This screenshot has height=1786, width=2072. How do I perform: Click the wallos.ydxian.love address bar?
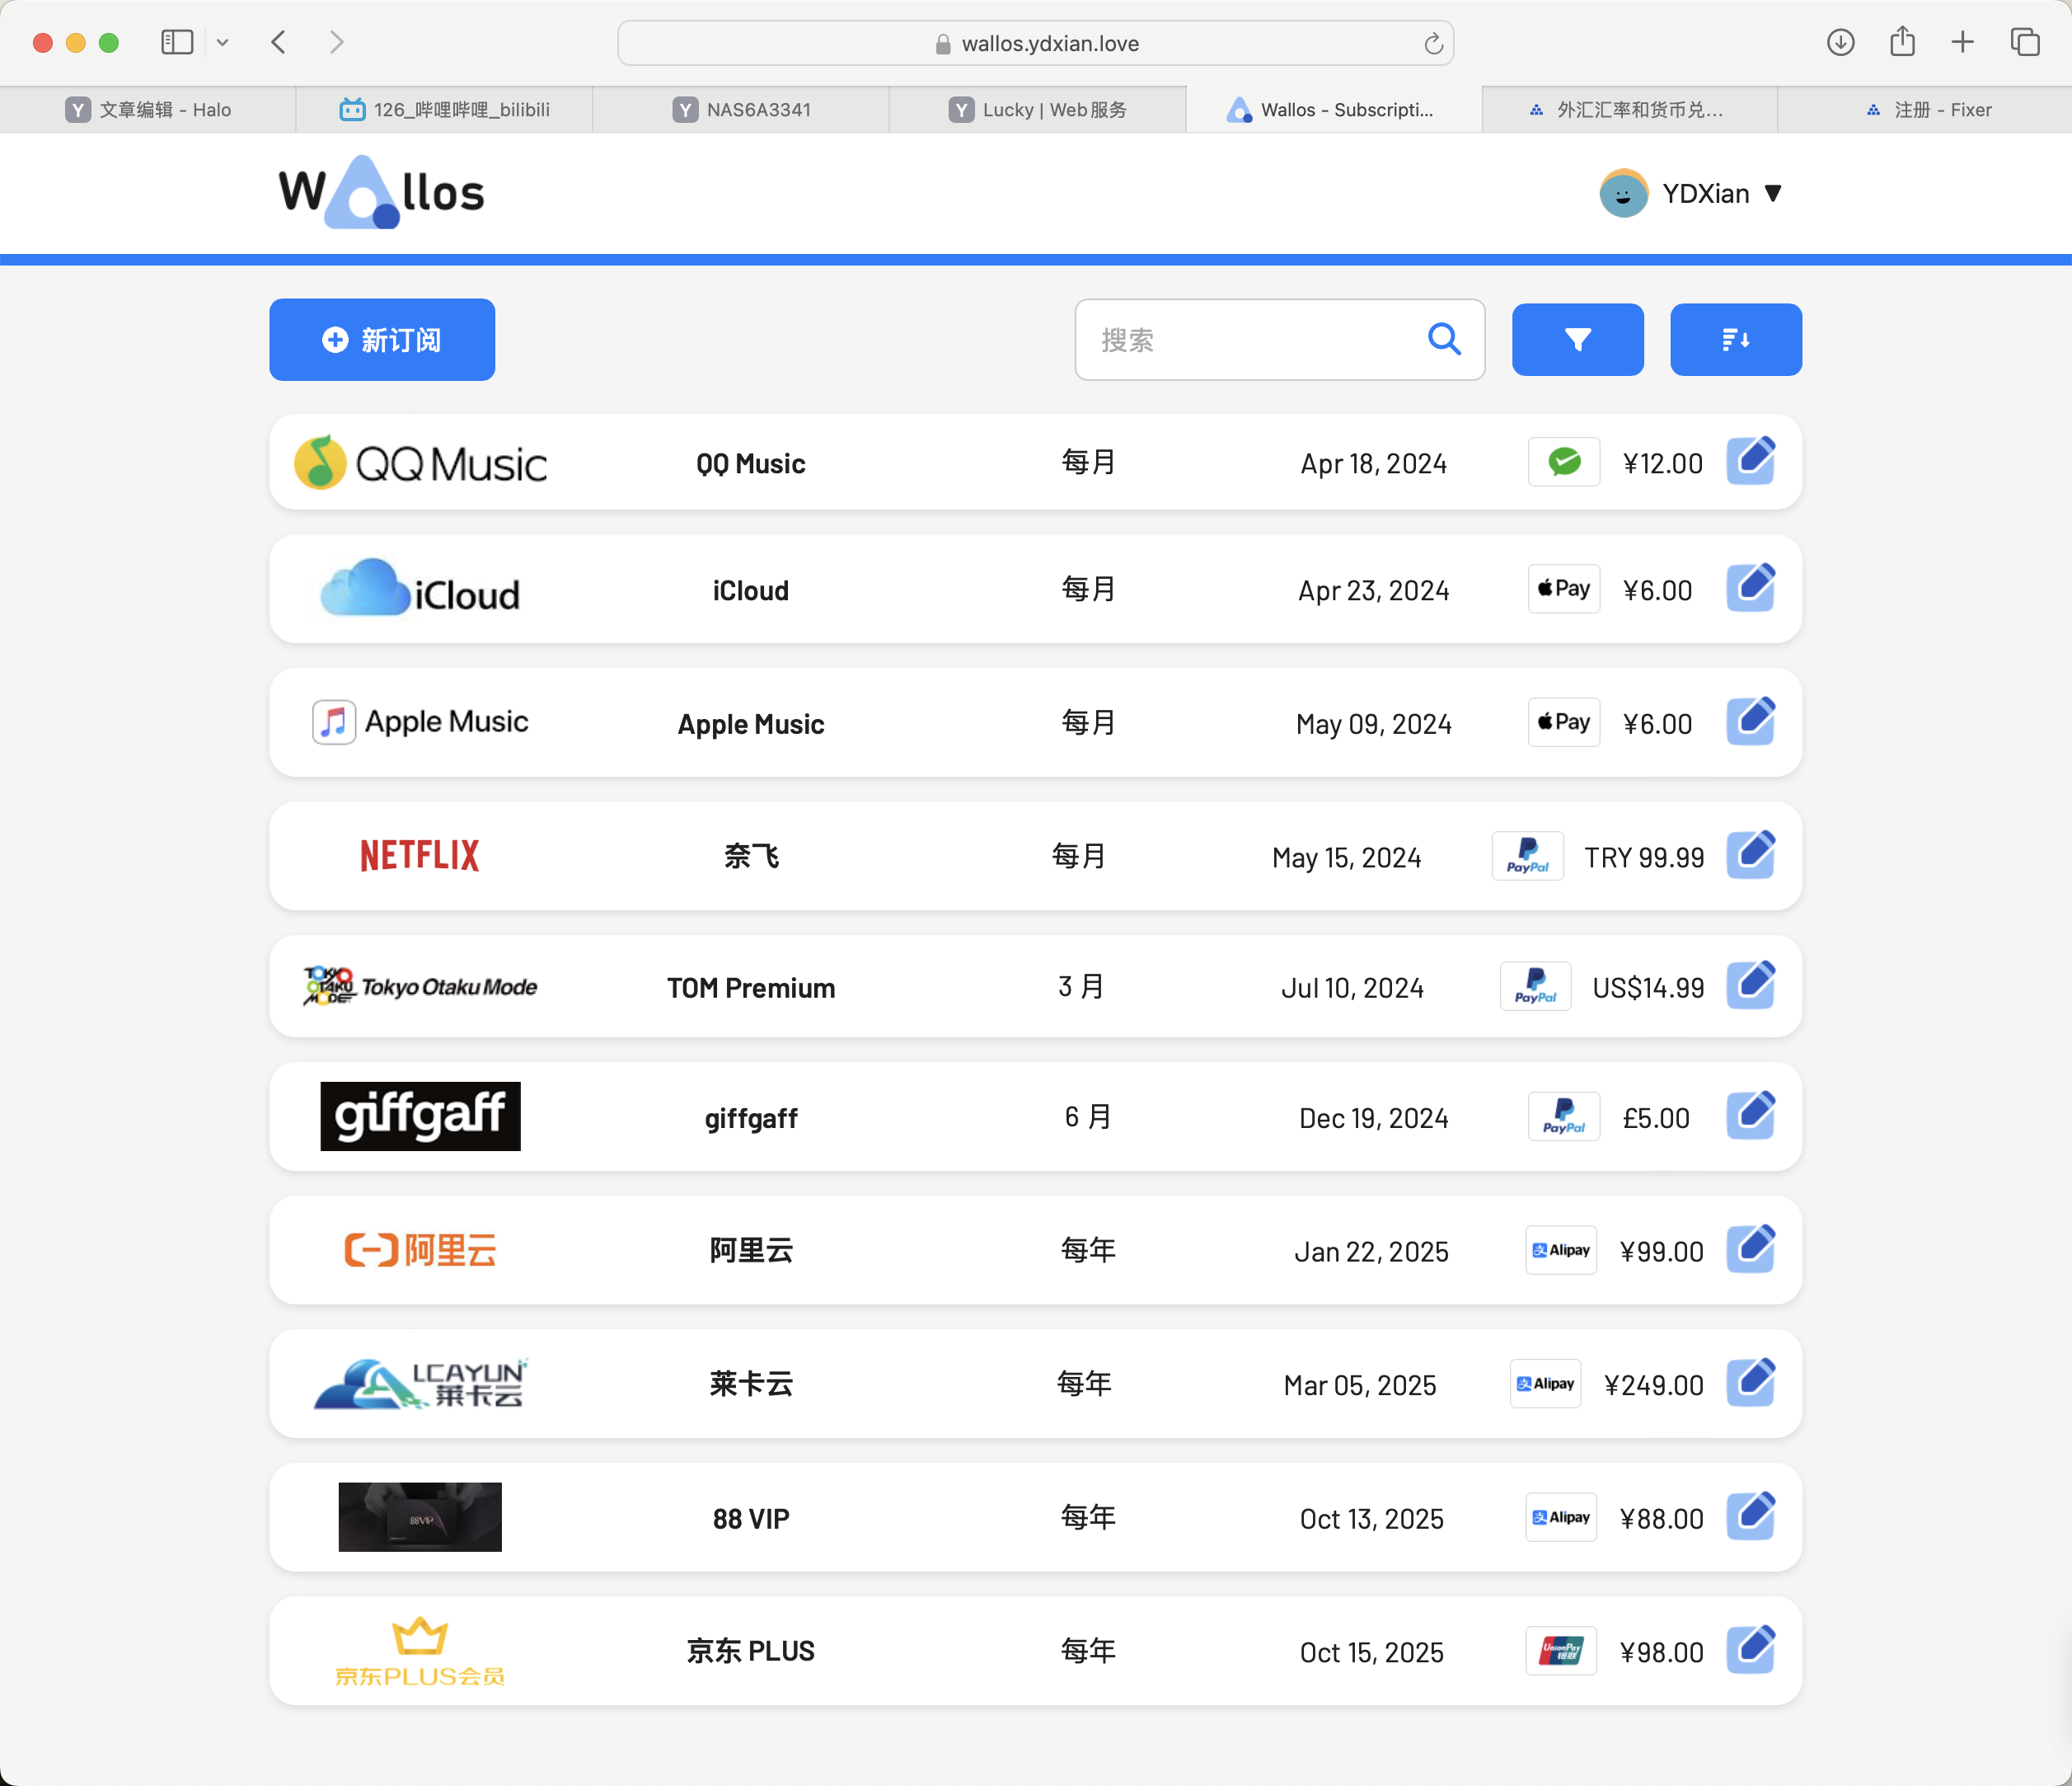[x=1036, y=44]
